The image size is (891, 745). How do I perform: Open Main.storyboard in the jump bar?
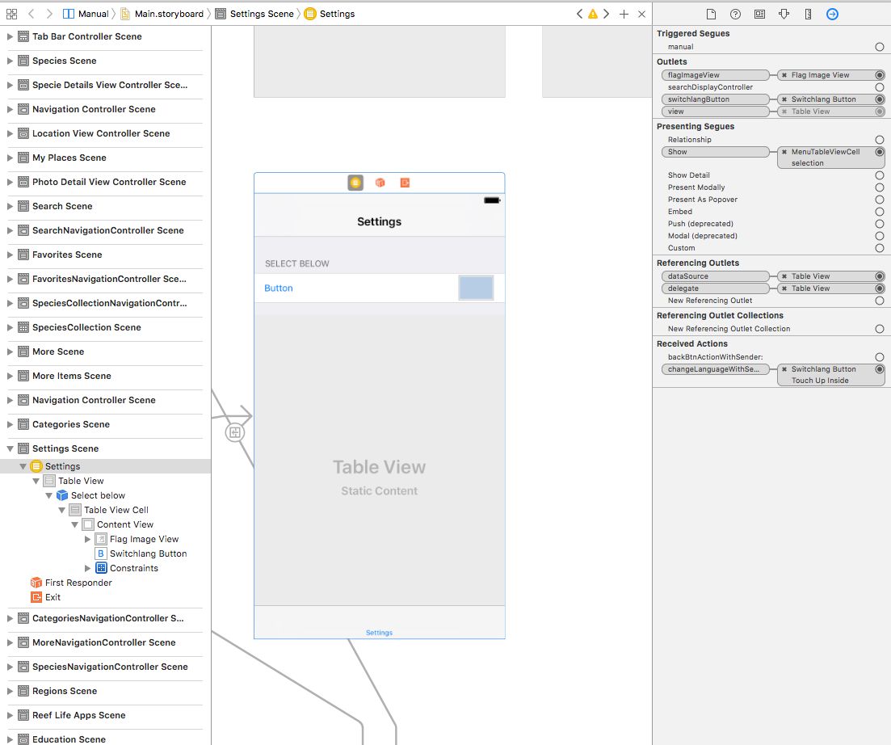pyautogui.click(x=162, y=14)
